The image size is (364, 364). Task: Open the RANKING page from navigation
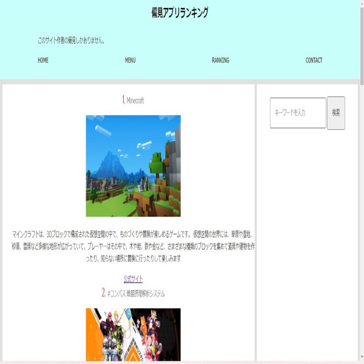[220, 61]
